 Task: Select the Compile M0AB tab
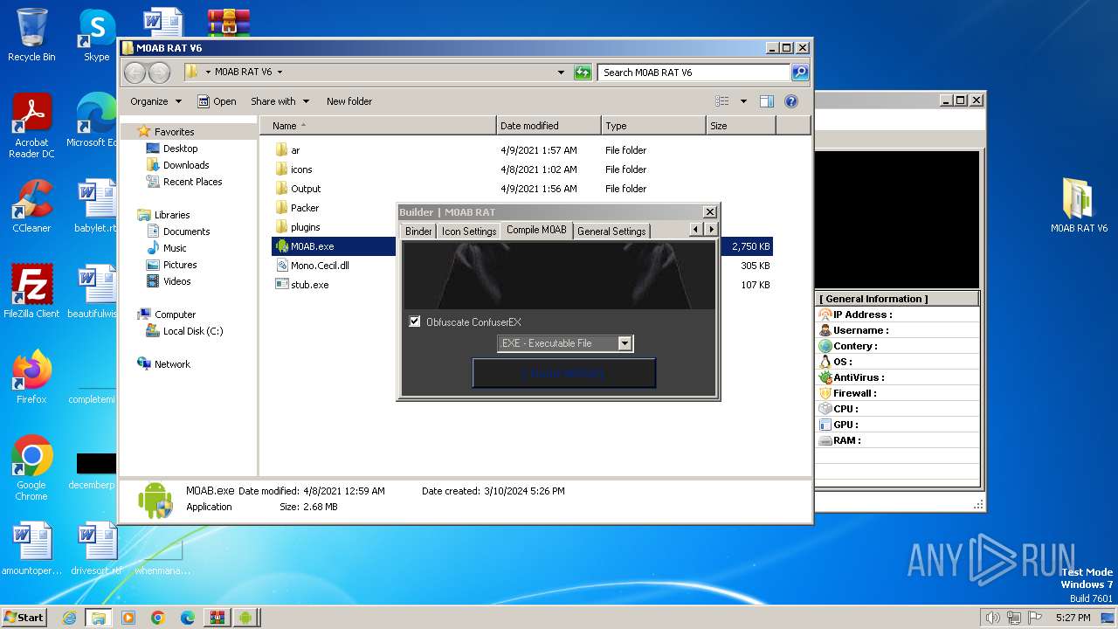(536, 230)
